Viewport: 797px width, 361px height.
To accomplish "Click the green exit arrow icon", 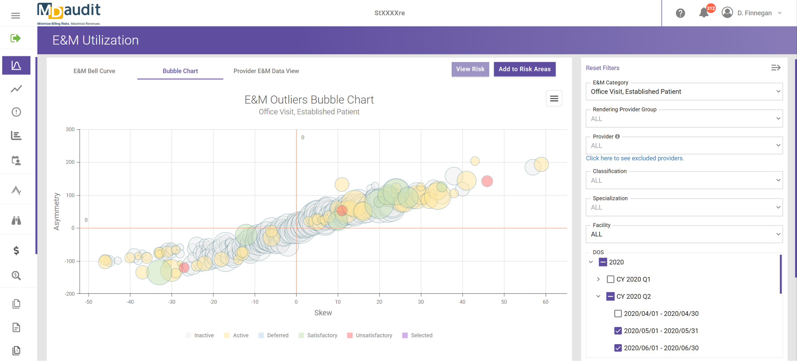I will point(16,38).
